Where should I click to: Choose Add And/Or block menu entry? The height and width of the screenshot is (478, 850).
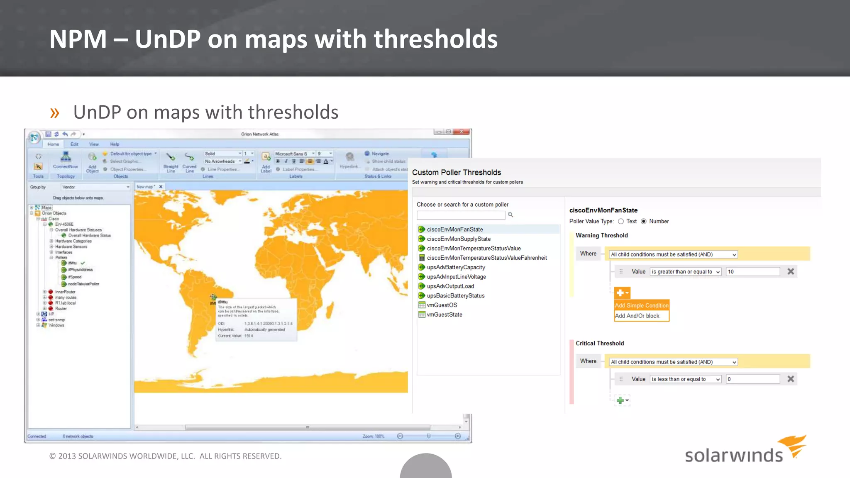[x=642, y=316]
